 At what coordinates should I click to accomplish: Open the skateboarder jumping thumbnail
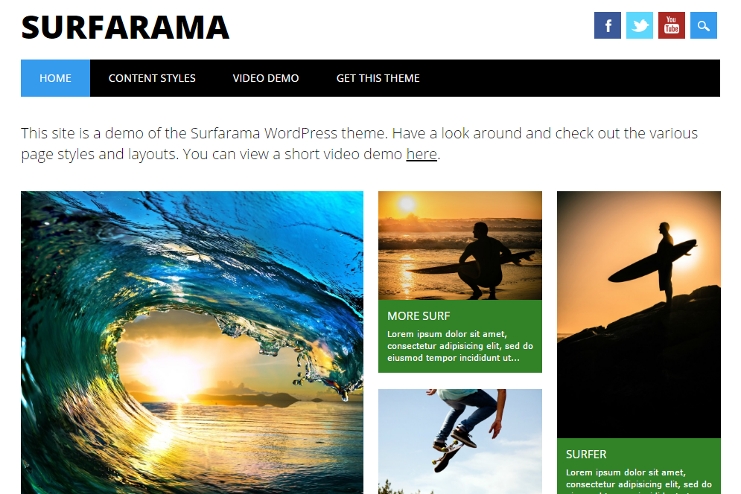tap(459, 442)
